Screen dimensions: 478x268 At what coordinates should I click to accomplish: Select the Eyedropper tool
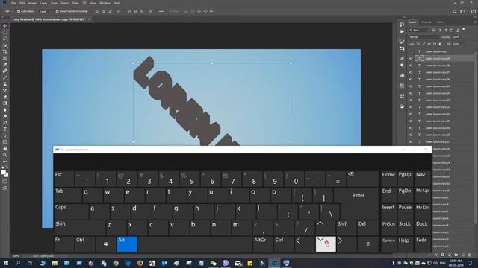5,65
